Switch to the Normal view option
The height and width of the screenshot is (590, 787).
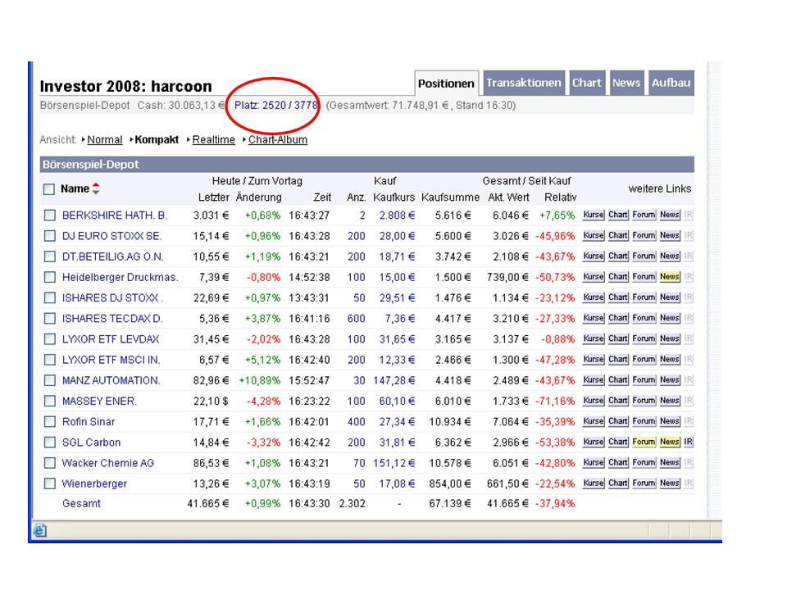coord(104,140)
